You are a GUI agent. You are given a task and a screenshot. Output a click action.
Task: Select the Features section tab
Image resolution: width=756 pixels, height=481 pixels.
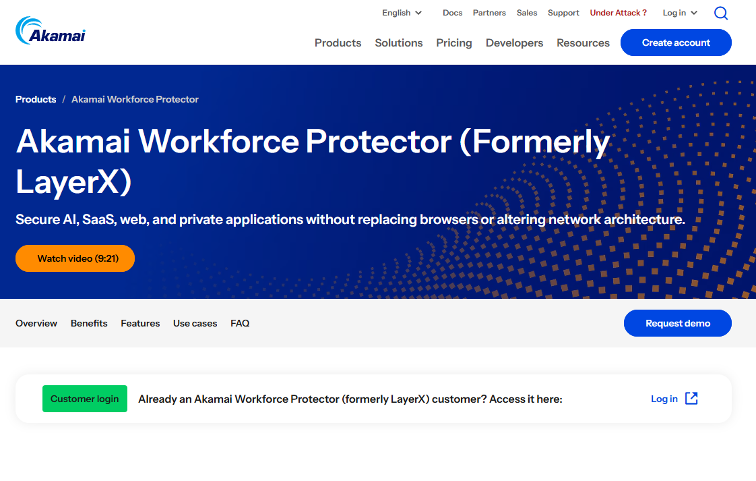[140, 324]
